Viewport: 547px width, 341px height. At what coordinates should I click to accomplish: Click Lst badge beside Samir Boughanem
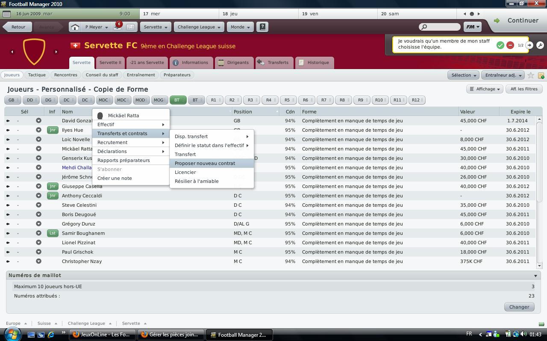click(53, 233)
